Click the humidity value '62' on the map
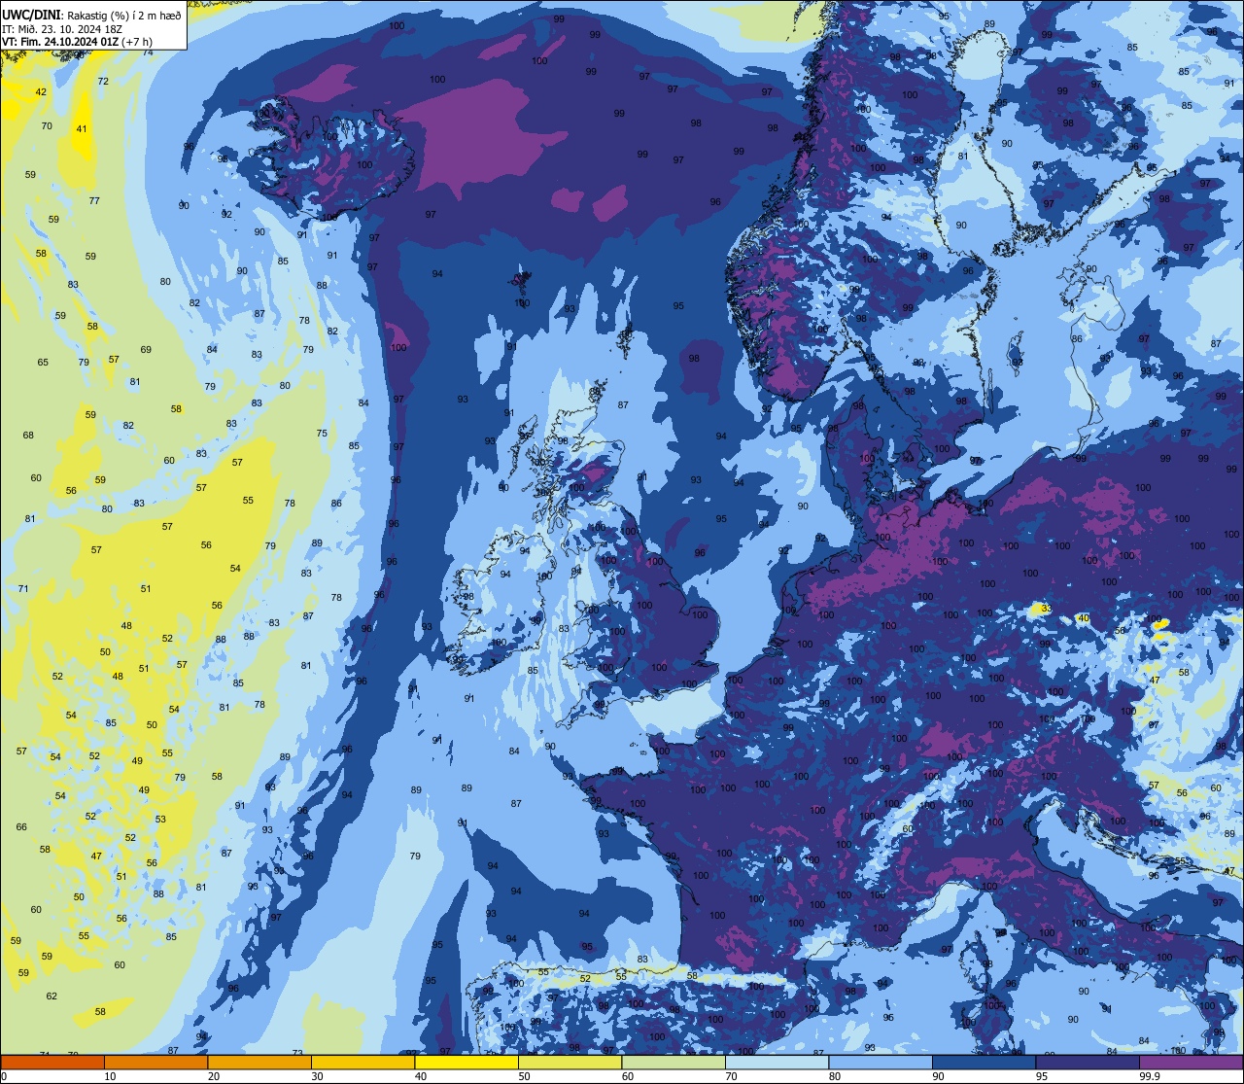Viewport: 1244px width, 1084px height. pyautogui.click(x=52, y=997)
